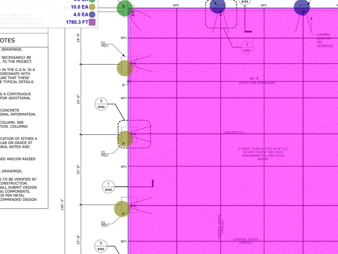Image resolution: width=338 pixels, height=254 pixels.
Task: Click the "8"" offset dimension
Action: 124,85
